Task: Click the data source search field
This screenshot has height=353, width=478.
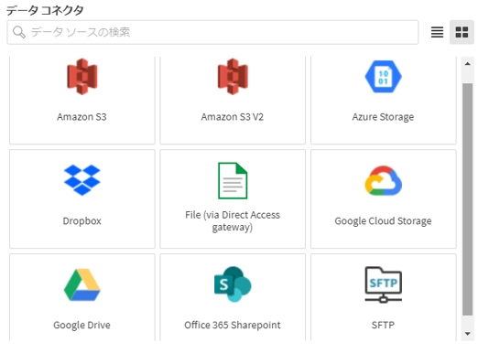Action: click(212, 32)
